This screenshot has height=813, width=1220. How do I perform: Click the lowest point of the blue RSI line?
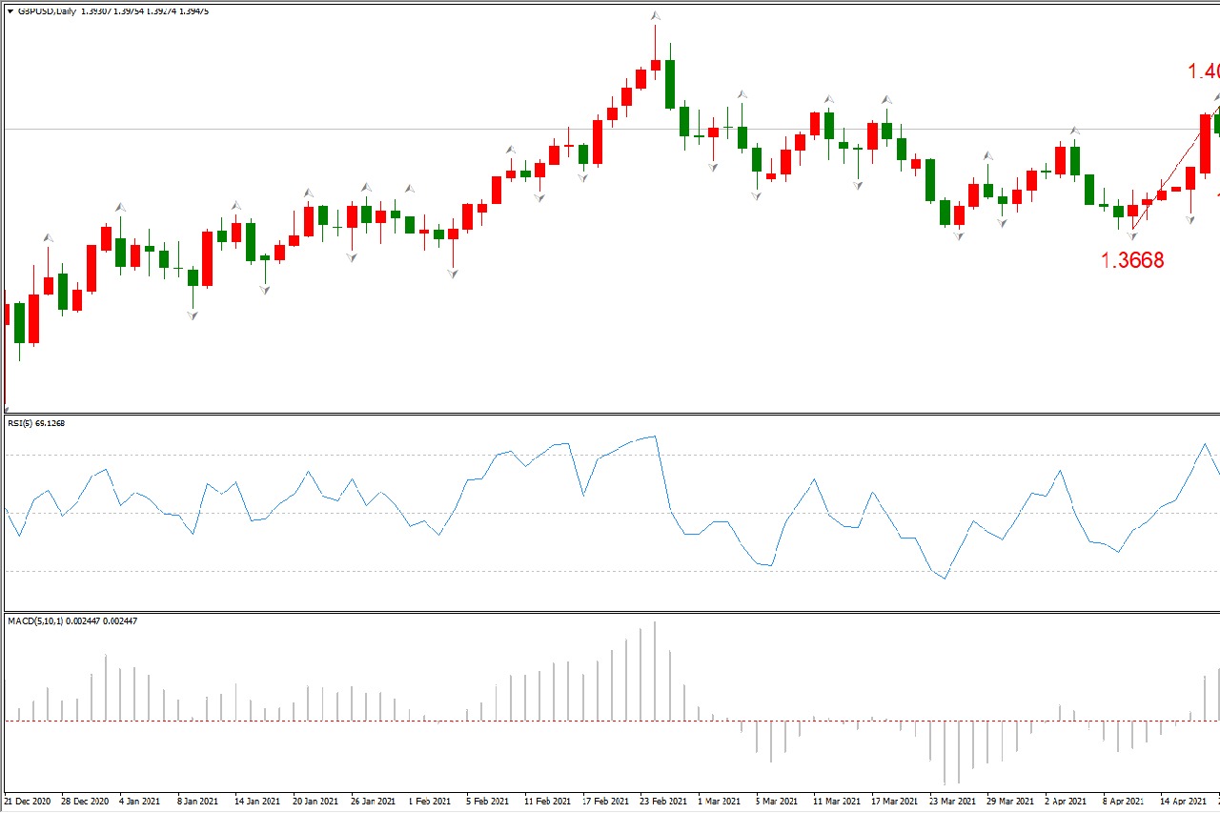tap(945, 579)
